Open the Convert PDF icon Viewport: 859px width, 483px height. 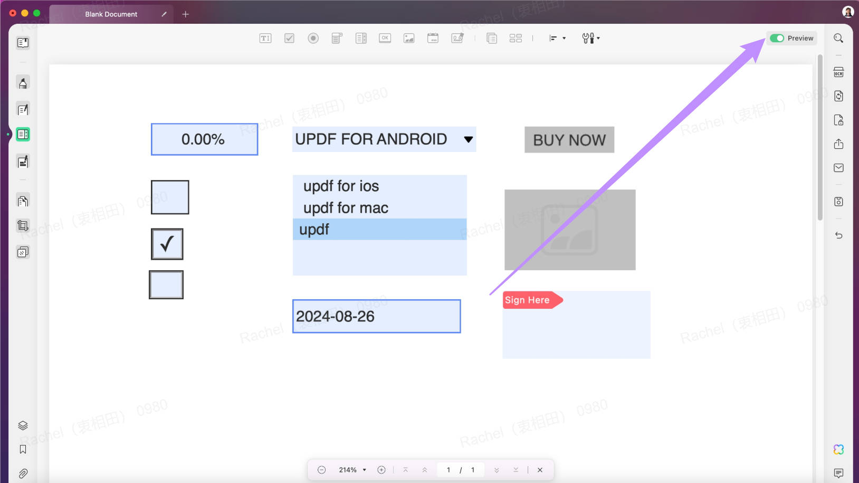tap(838, 96)
